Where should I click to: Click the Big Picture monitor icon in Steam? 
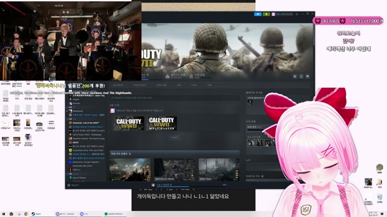point(297,14)
